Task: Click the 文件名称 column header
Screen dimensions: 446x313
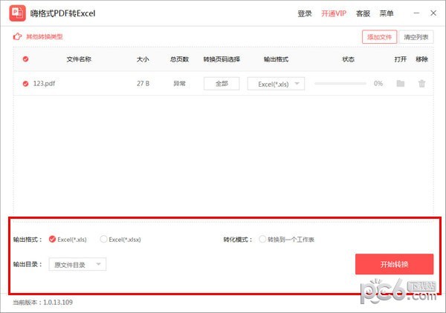Action: pyautogui.click(x=79, y=59)
